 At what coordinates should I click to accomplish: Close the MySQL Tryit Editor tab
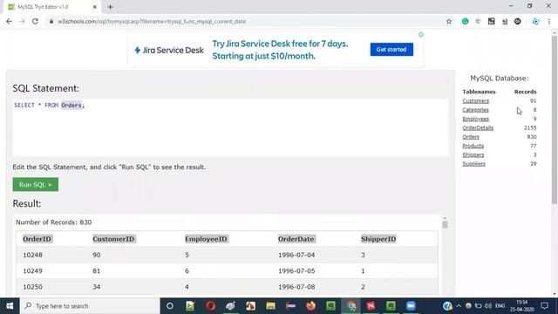95,7
